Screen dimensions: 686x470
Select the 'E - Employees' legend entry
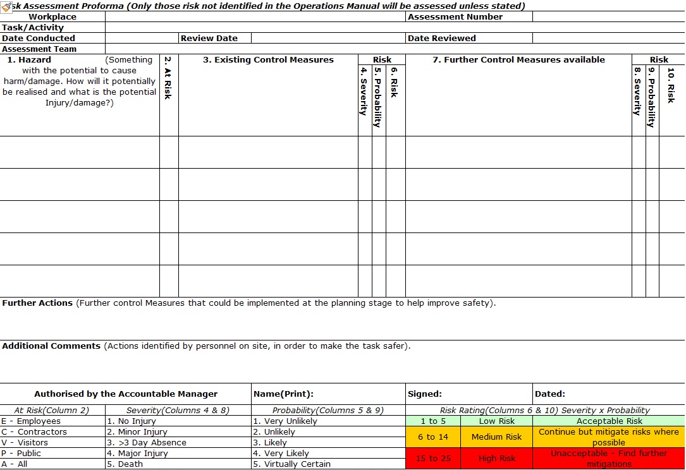[x=32, y=421]
